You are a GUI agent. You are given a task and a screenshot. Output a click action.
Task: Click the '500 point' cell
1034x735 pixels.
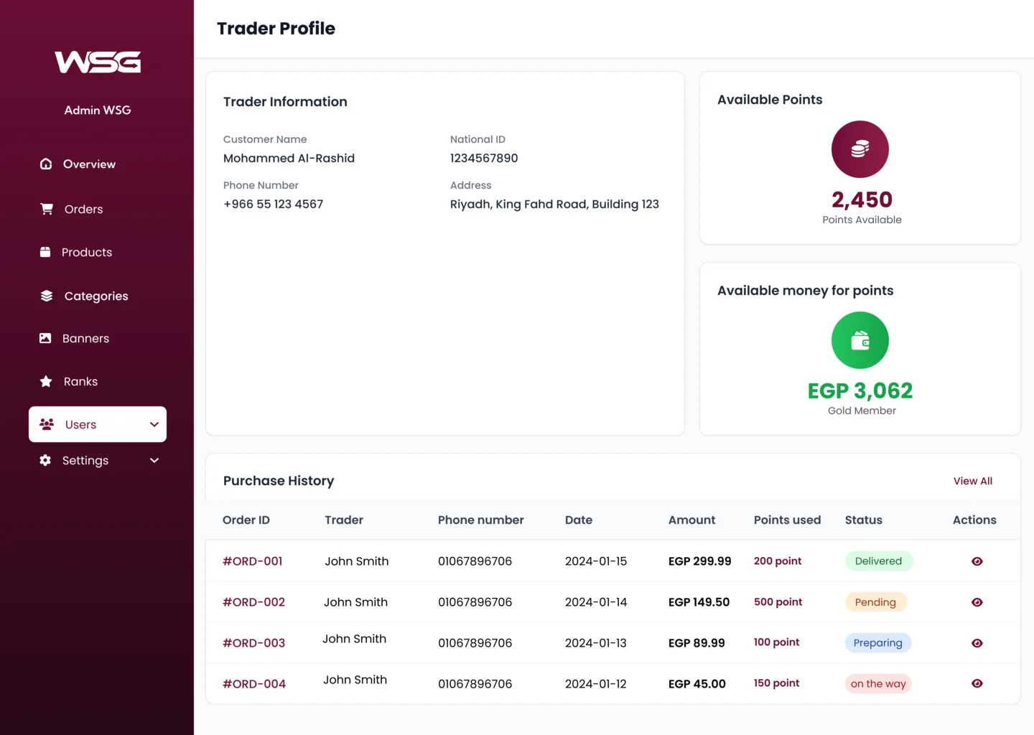778,602
